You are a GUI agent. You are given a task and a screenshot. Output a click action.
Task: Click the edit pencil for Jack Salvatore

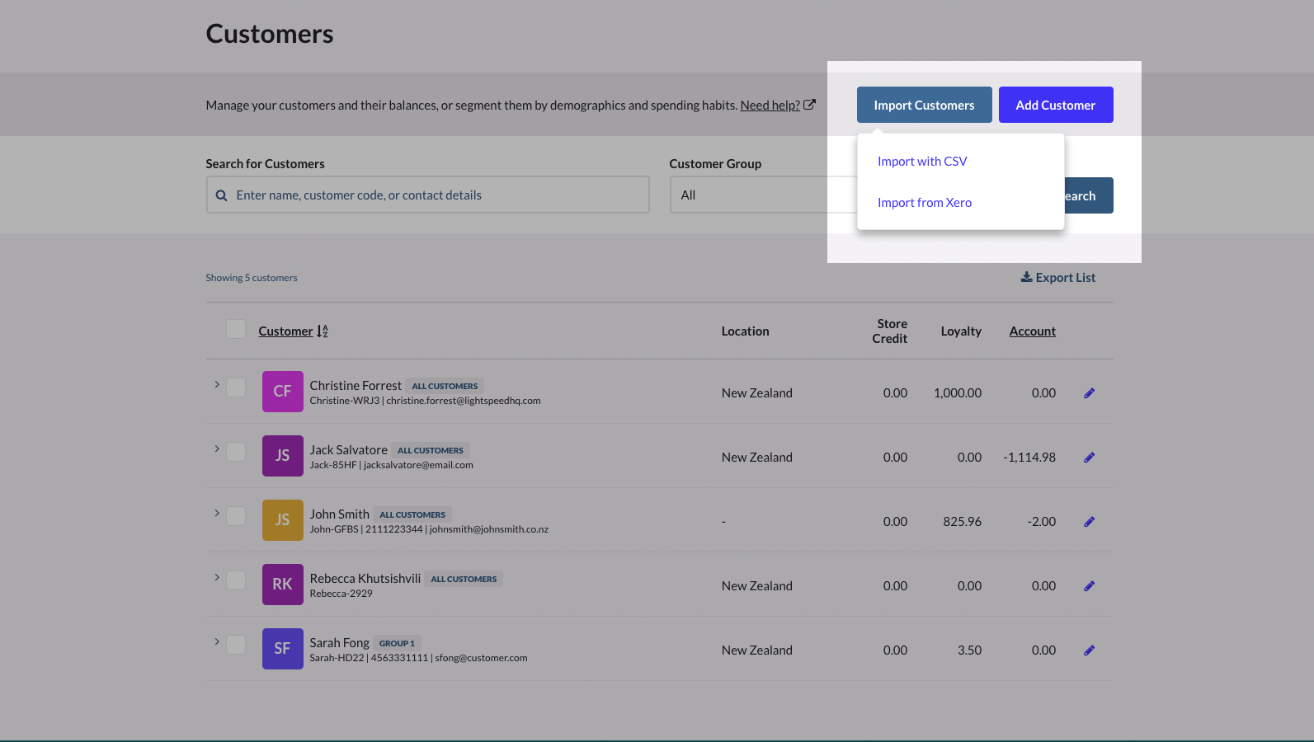[1089, 458]
